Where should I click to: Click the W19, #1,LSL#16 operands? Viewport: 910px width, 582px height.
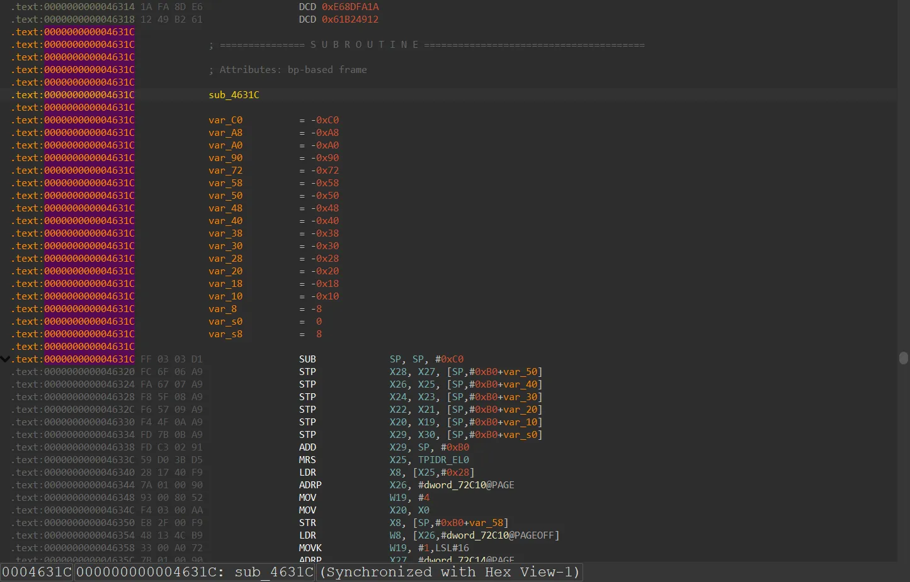(429, 548)
